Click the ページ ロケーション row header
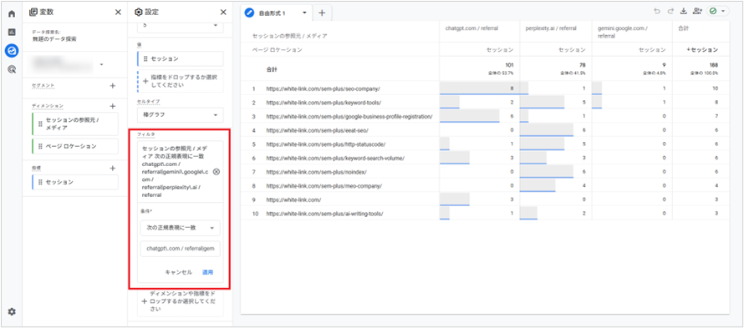The width and height of the screenshot is (744, 328). tap(277, 50)
